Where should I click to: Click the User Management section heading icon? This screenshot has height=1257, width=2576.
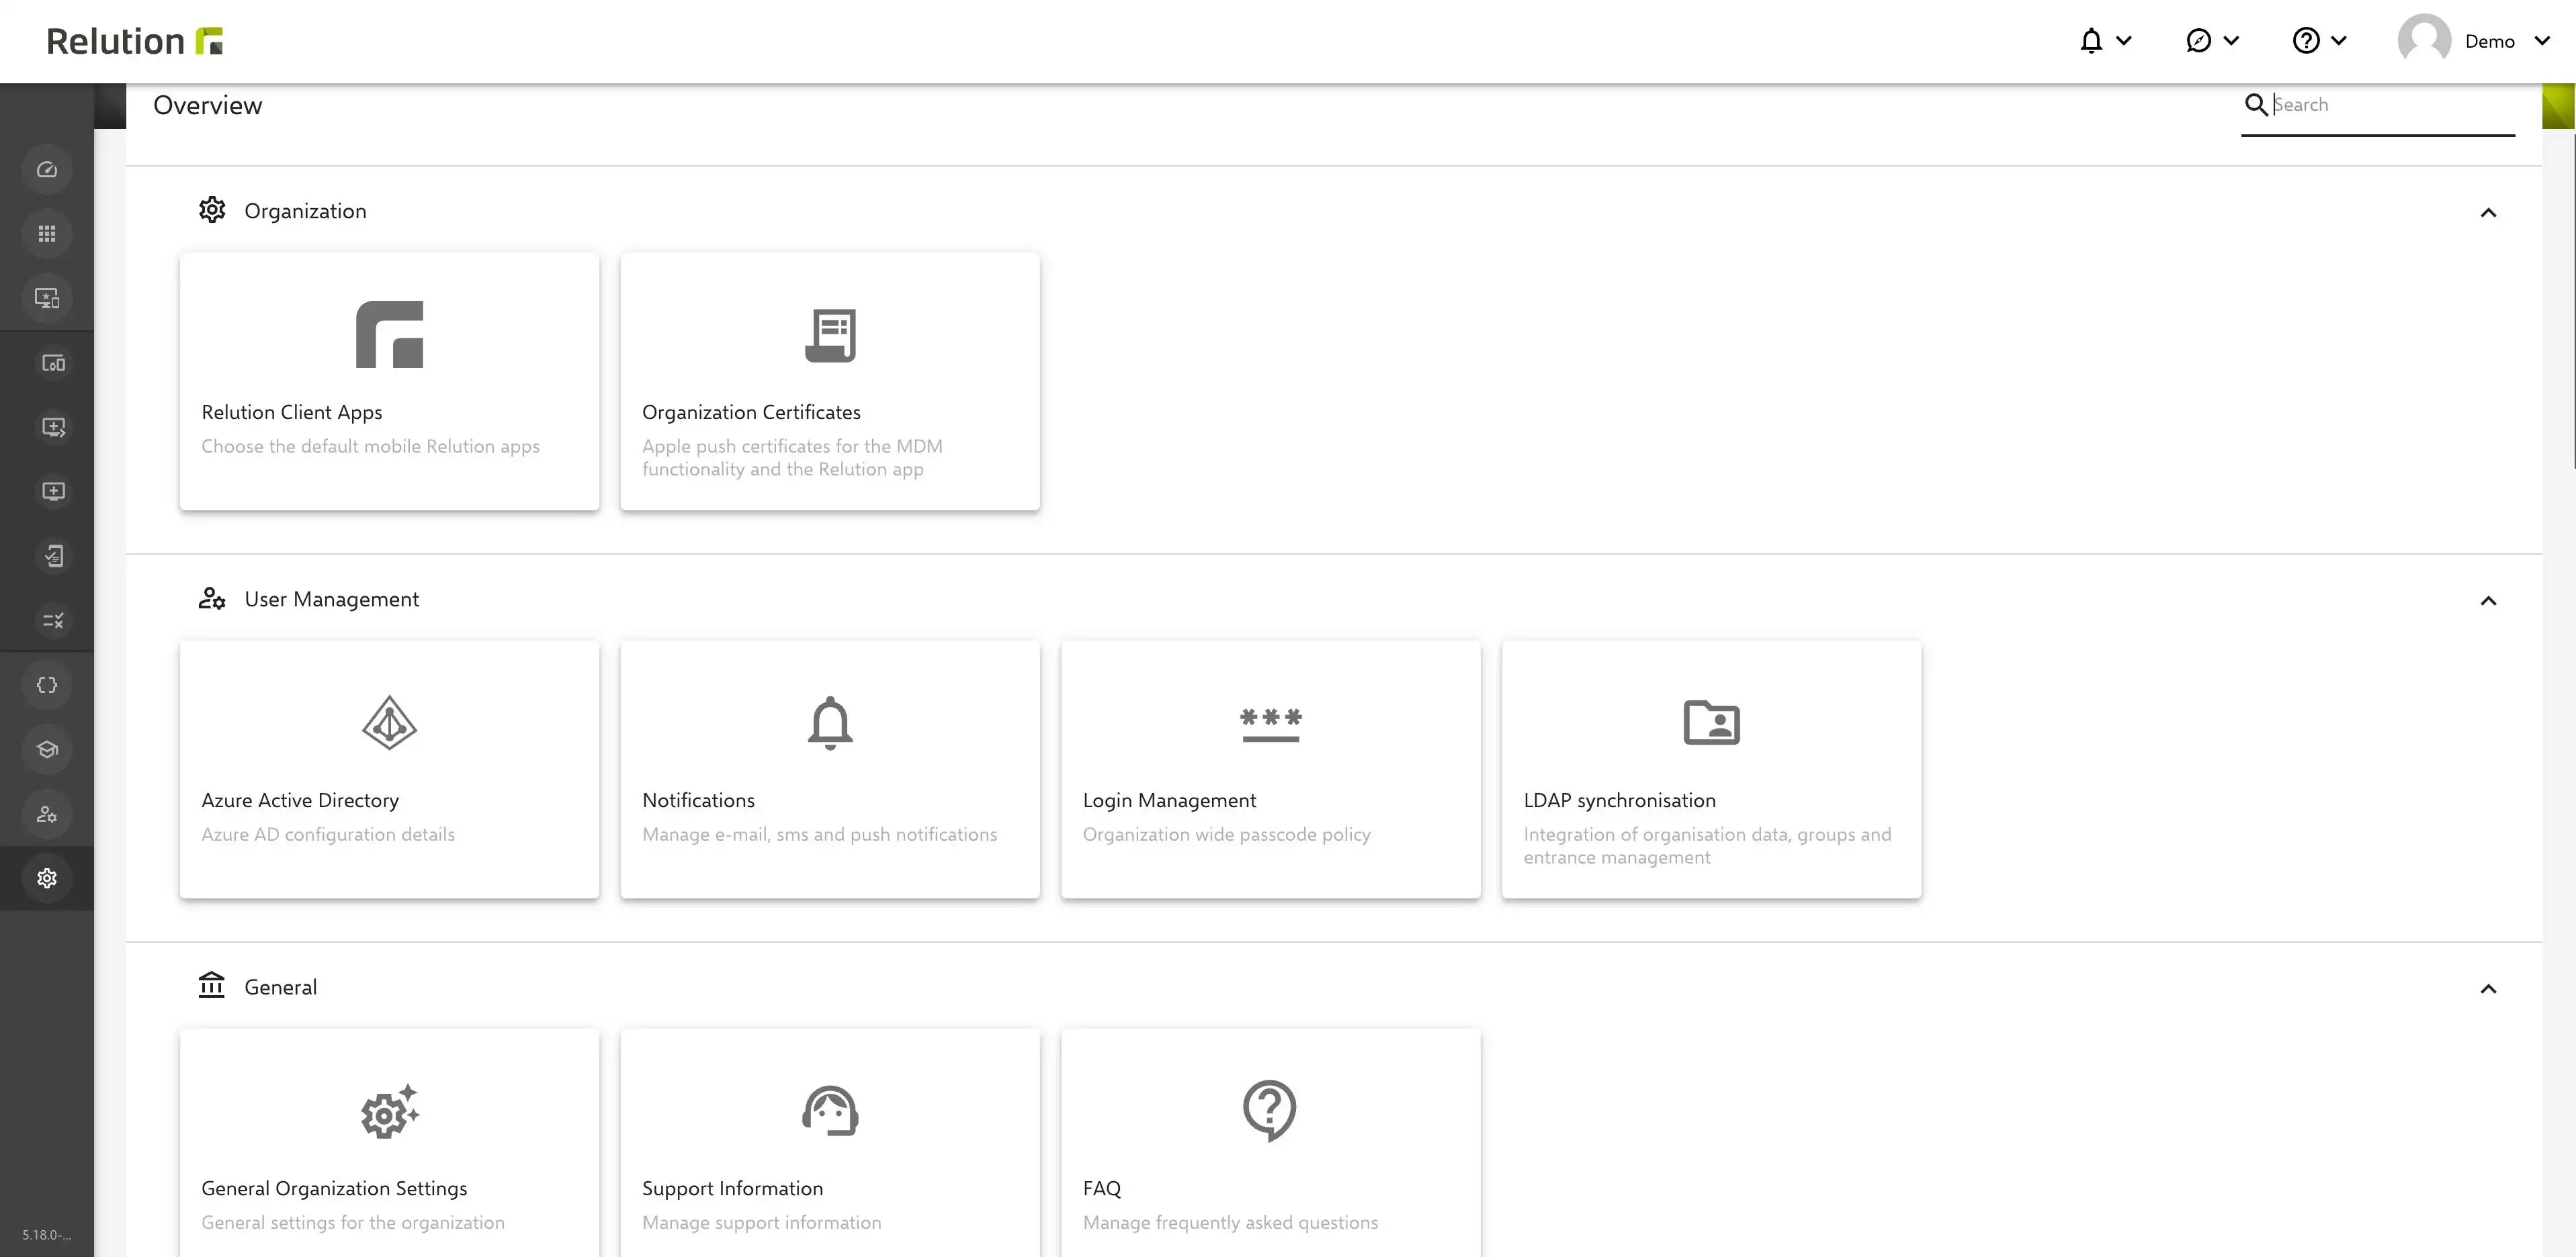212,598
